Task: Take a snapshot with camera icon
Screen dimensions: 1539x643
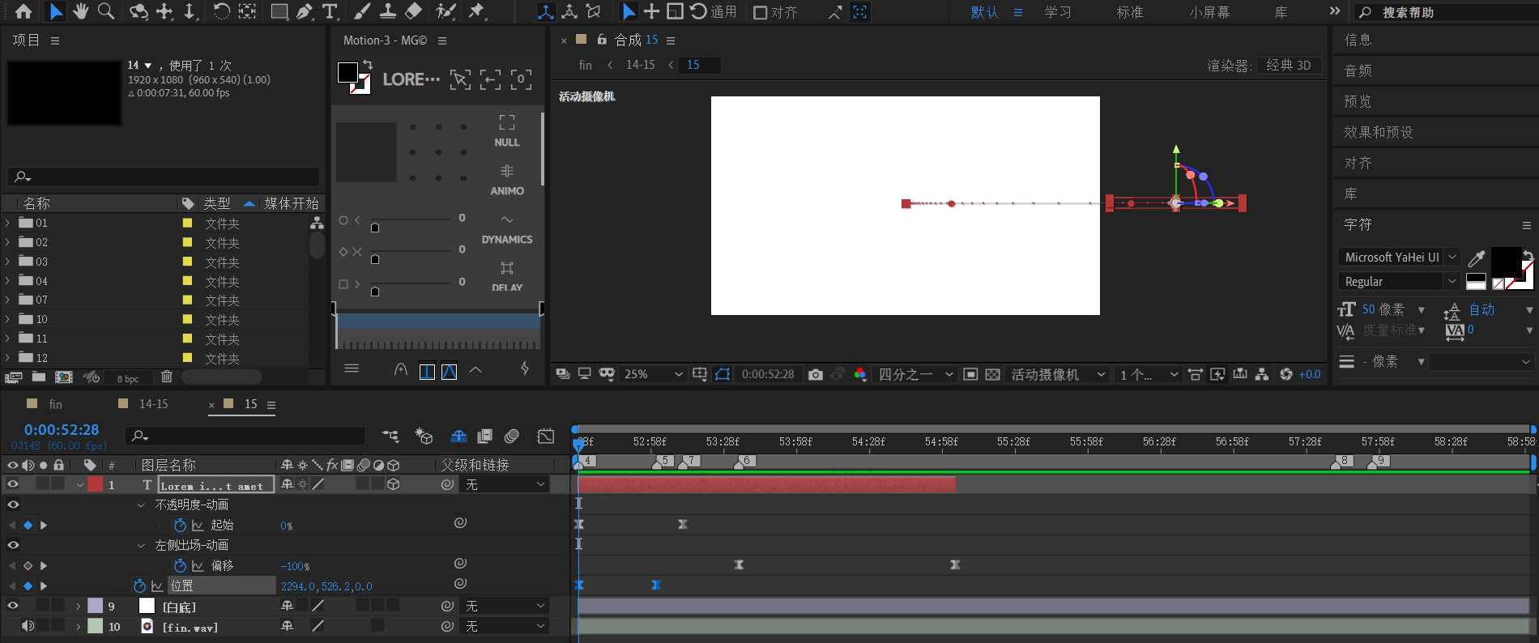Action: click(816, 374)
